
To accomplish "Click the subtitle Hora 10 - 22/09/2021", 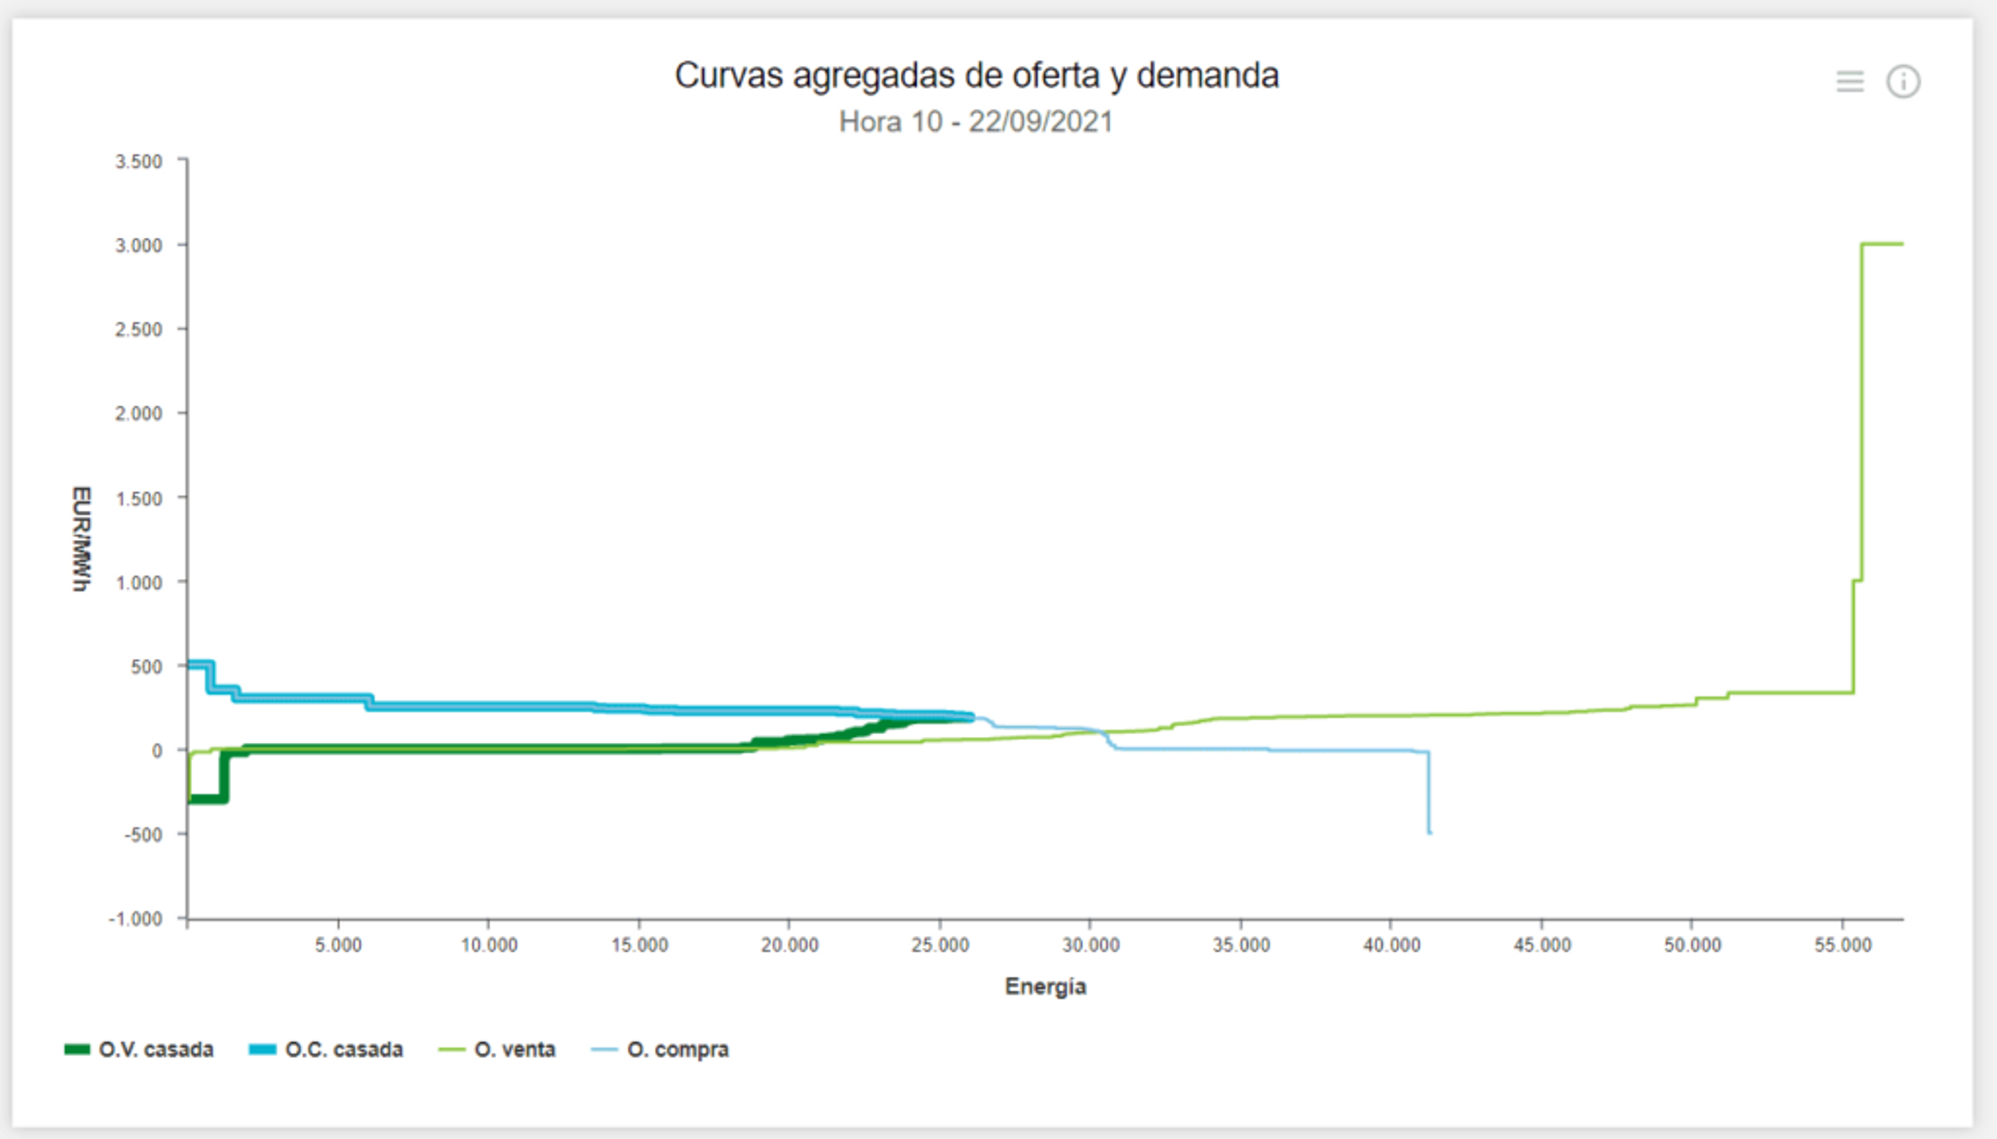I will tap(976, 122).
